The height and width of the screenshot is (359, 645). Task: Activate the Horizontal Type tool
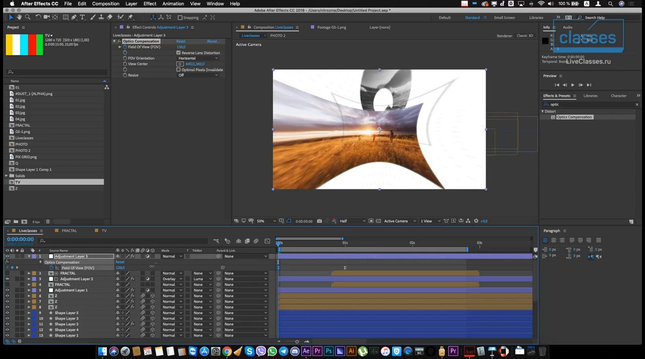click(x=83, y=17)
